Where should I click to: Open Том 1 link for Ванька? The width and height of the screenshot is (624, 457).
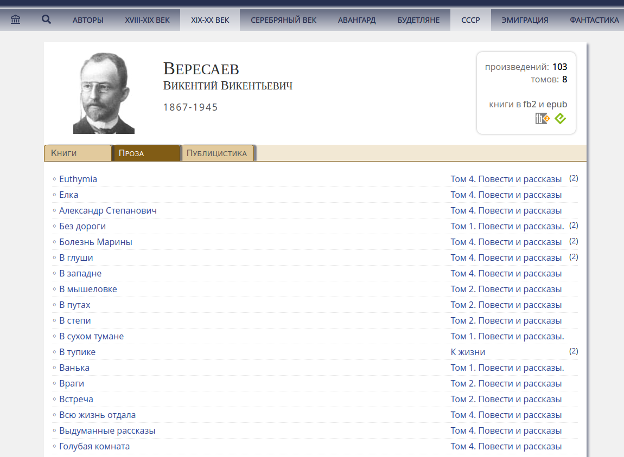(507, 368)
